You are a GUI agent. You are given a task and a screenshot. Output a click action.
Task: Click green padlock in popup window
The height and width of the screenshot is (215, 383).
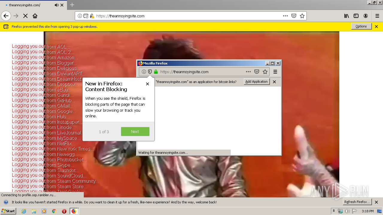(x=156, y=72)
